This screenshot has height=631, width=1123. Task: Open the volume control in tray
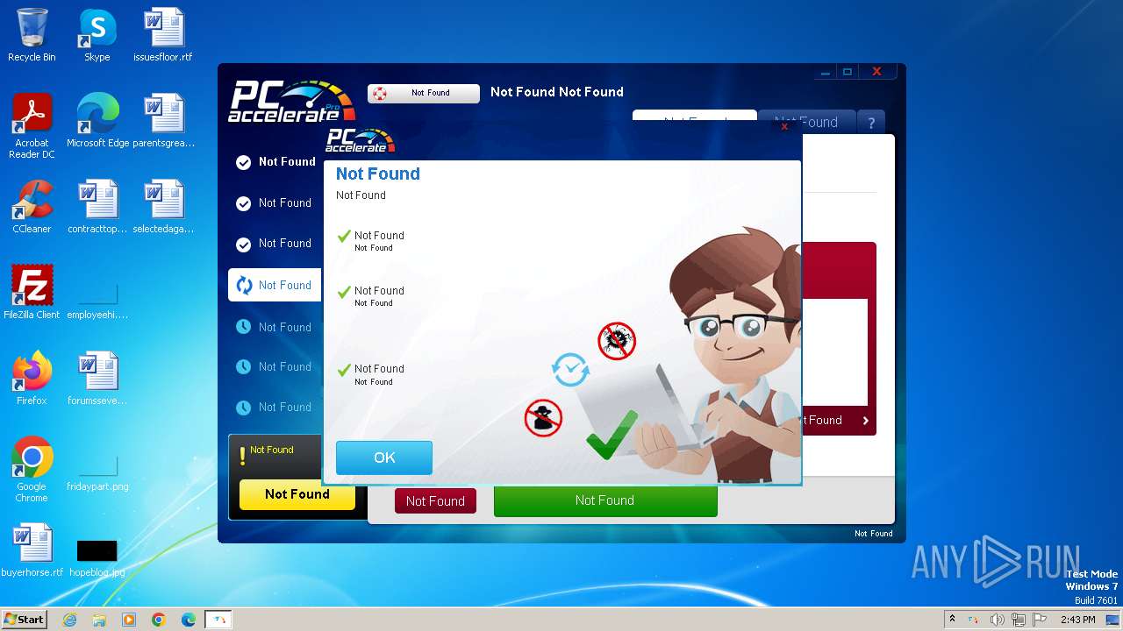click(x=997, y=620)
